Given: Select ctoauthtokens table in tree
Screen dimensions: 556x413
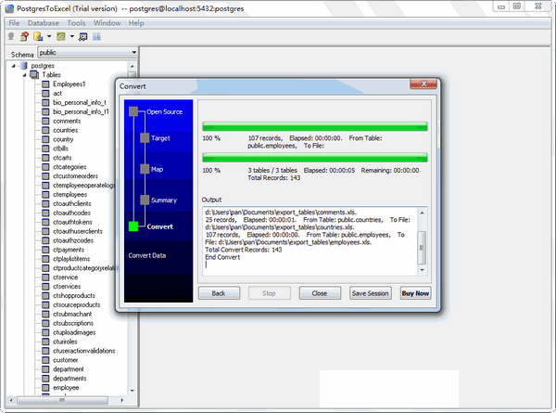Looking at the screenshot, I should tap(72, 223).
